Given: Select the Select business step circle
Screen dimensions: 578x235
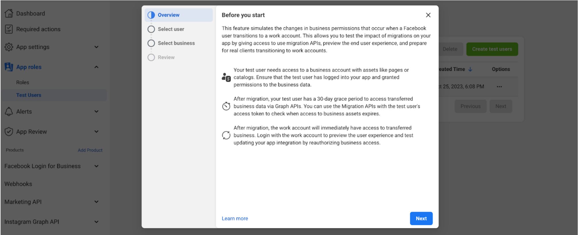Looking at the screenshot, I should [151, 43].
